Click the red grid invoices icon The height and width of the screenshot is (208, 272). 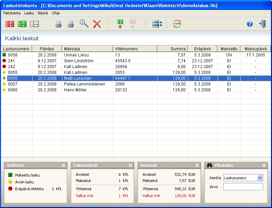[10, 24]
